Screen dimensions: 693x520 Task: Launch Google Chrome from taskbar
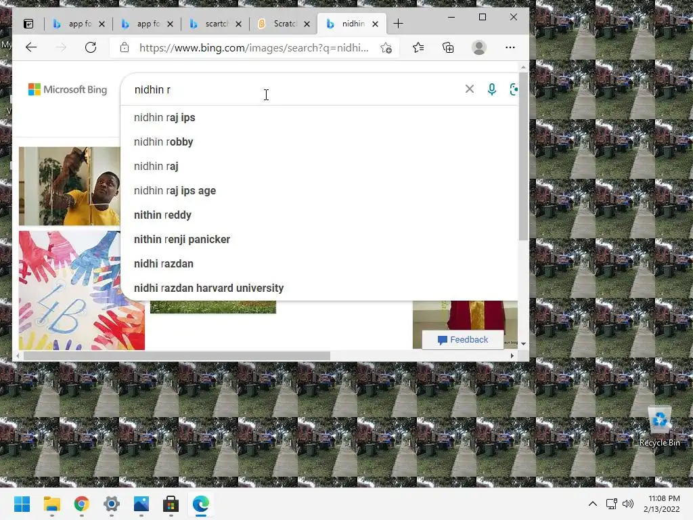click(x=81, y=504)
